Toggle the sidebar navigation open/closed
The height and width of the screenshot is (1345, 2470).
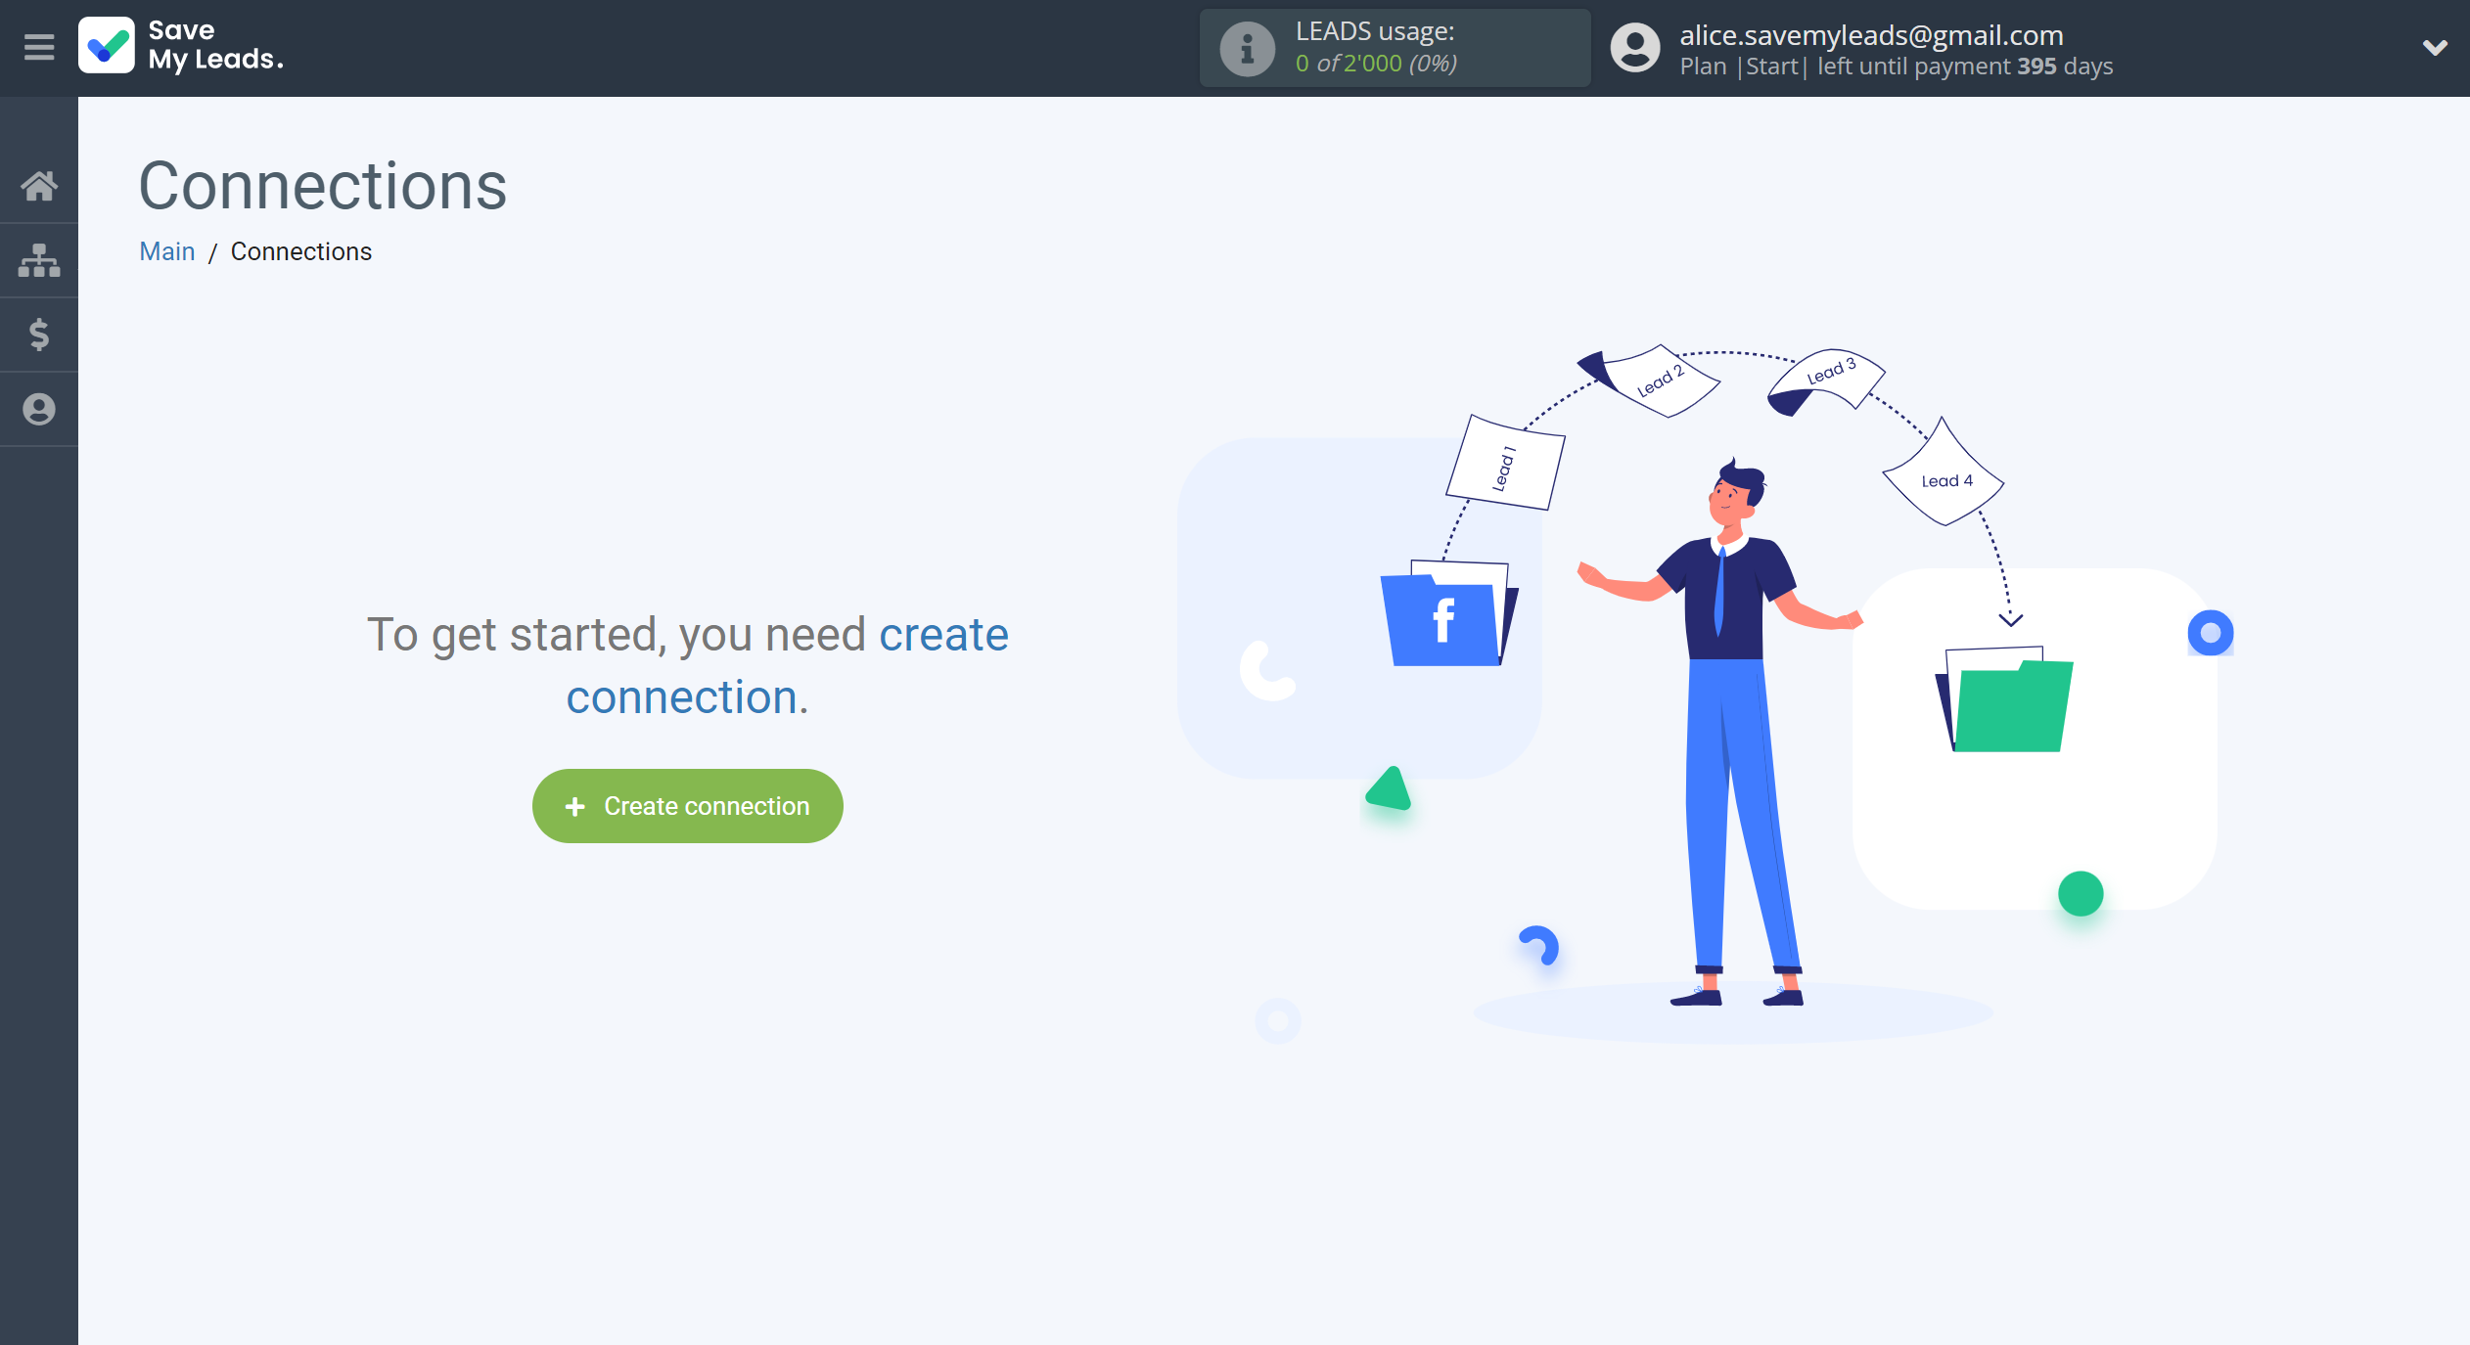38,48
